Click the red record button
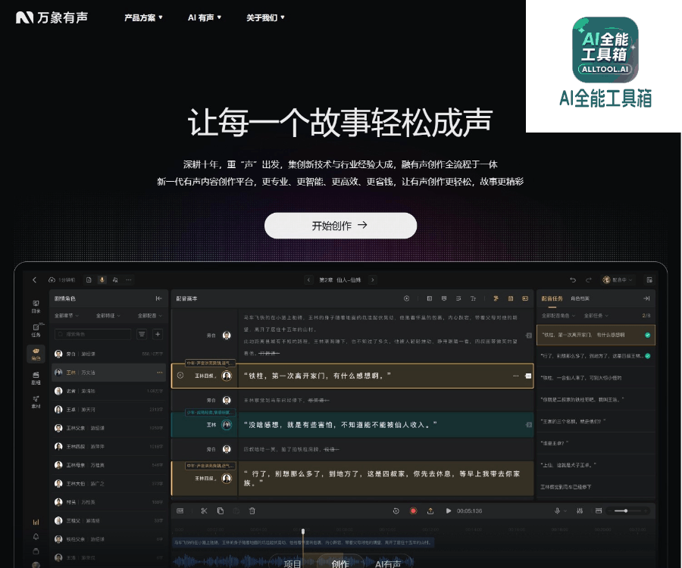The height and width of the screenshot is (568, 682). coord(413,511)
